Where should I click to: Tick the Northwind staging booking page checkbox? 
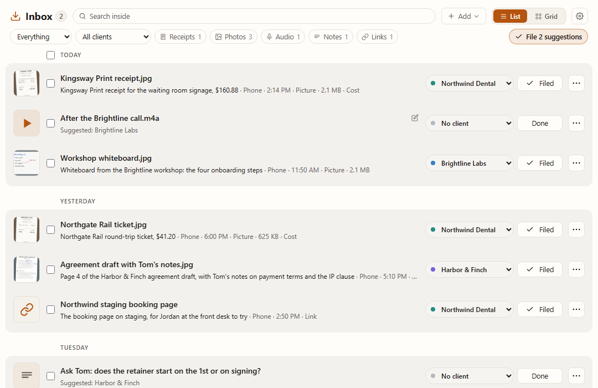(x=51, y=309)
